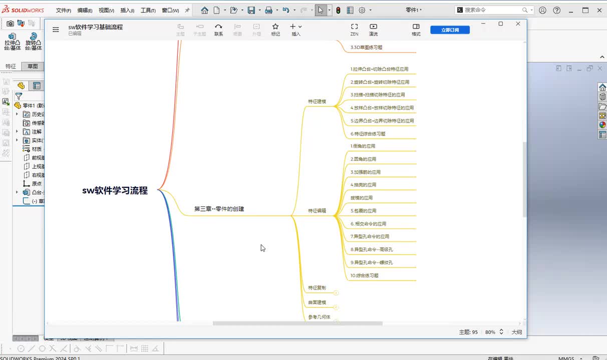This screenshot has height=360, width=607.
Task: Open the 窗口(W) menu
Action: (x=170, y=10)
